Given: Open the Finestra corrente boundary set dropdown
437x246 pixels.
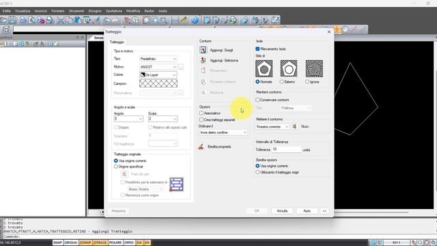Looking at the screenshot, I should (272, 126).
